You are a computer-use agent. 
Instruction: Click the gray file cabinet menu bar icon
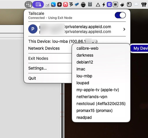coord(90,4)
